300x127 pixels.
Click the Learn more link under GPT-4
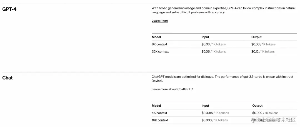[x=159, y=21]
